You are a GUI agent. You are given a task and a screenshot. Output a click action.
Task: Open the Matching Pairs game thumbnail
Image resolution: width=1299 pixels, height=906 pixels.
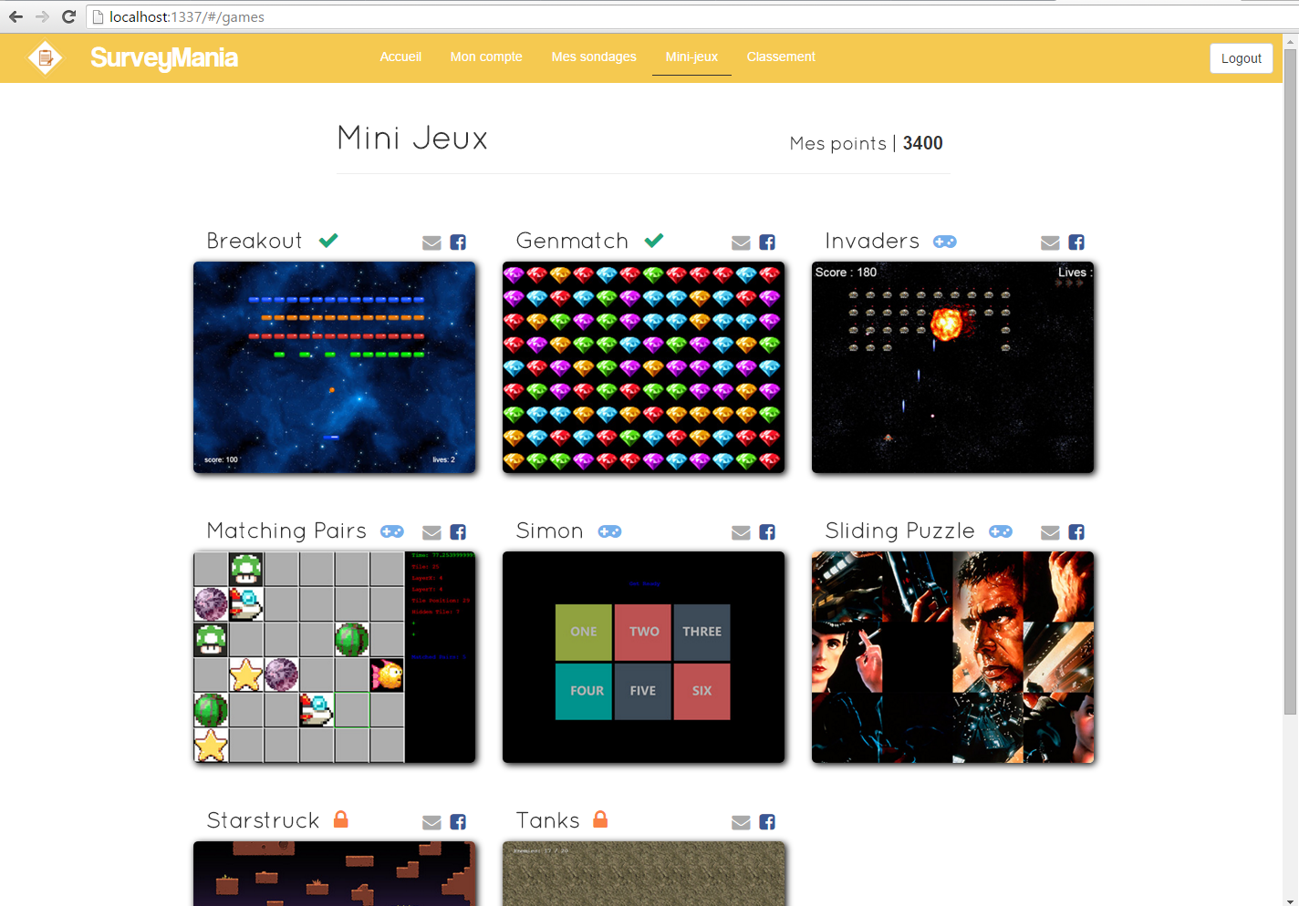[335, 657]
